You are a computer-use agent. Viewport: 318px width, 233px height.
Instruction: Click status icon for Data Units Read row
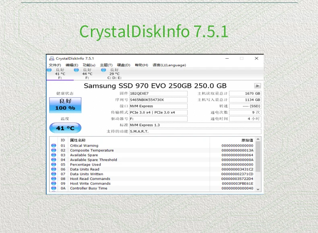tap(54, 169)
